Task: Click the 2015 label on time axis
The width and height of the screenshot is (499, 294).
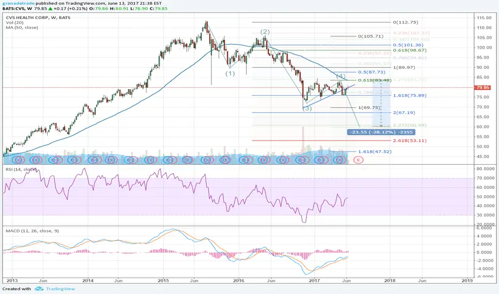Action: click(x=163, y=280)
